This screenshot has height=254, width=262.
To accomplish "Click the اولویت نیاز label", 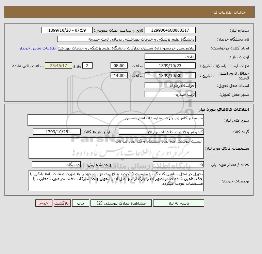I will [x=240, y=57].
